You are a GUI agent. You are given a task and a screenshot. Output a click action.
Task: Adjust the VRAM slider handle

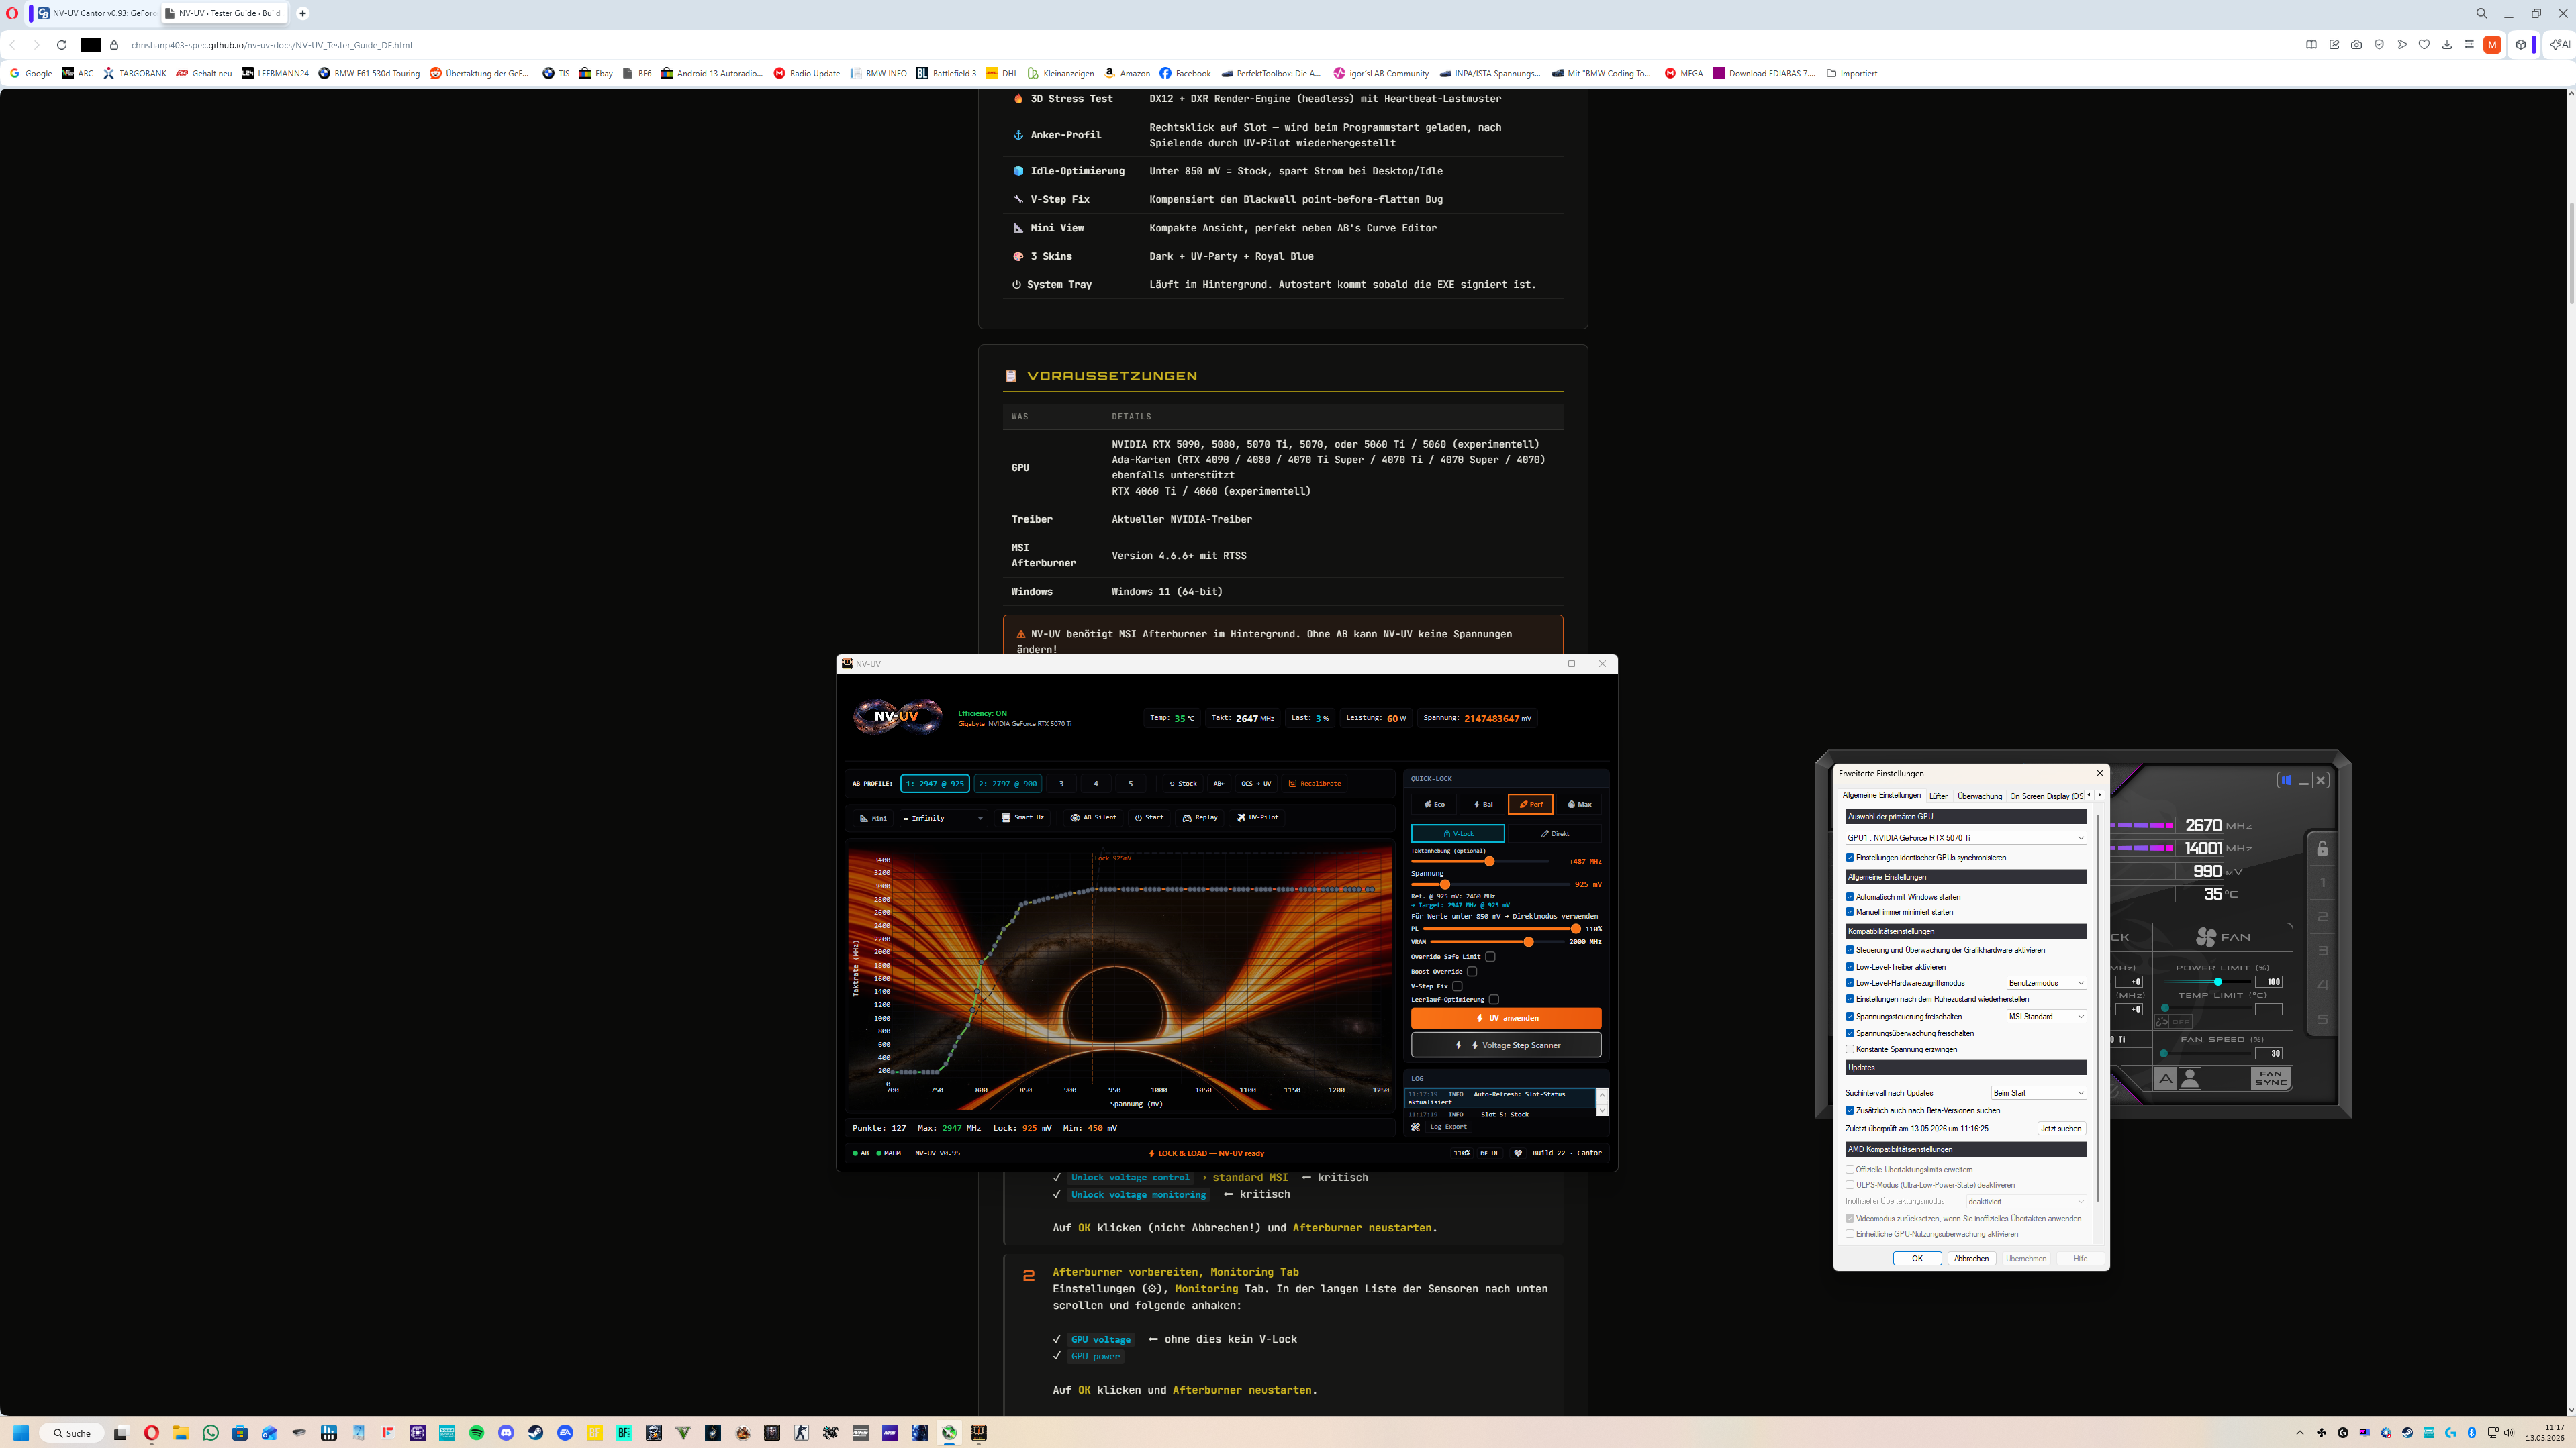point(1528,942)
